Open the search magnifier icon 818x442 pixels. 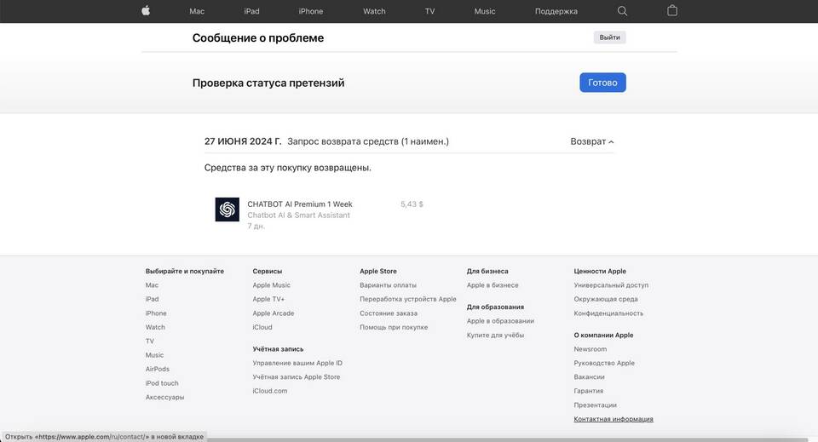point(622,11)
